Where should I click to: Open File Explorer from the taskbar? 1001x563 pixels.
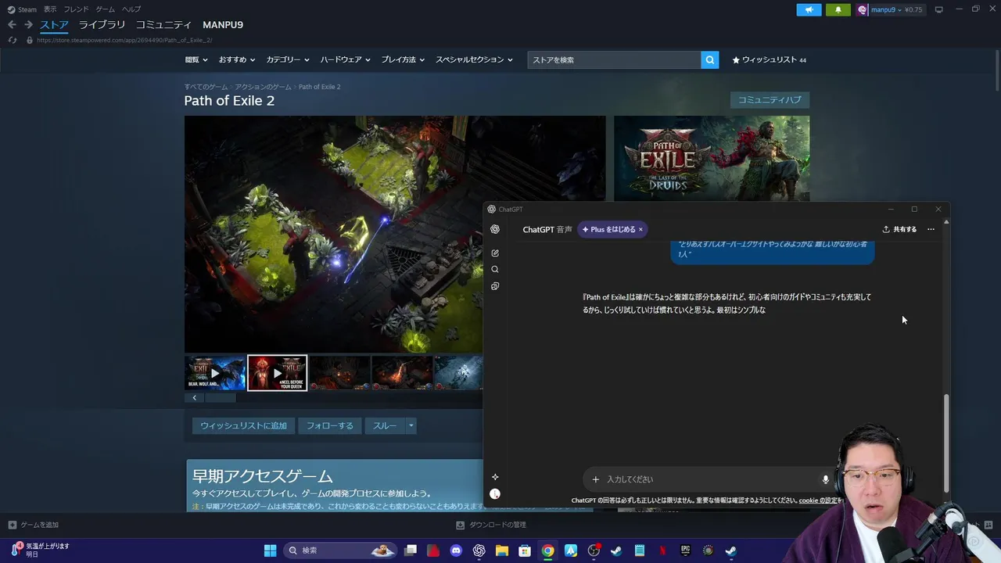(x=502, y=550)
